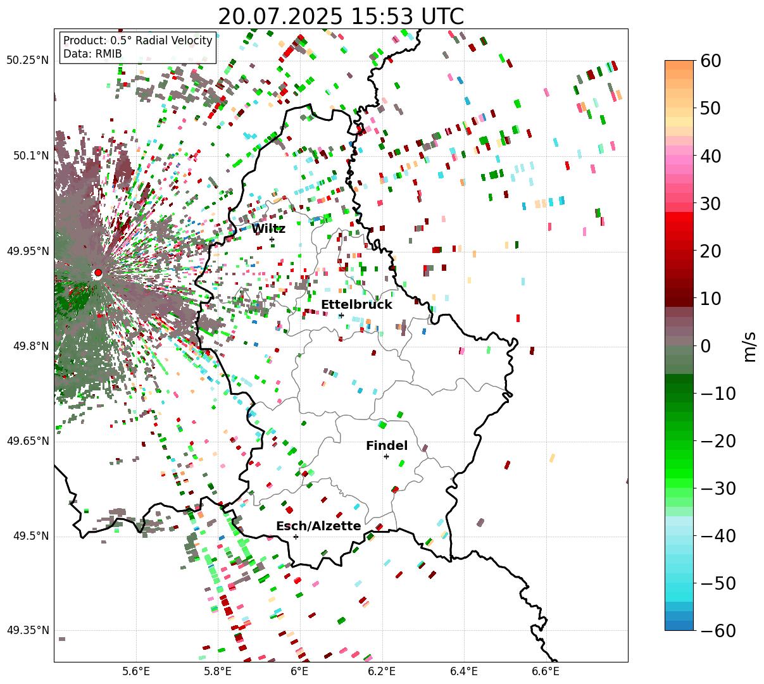764x684 pixels.
Task: Click the Wiltz city label
Action: point(269,229)
